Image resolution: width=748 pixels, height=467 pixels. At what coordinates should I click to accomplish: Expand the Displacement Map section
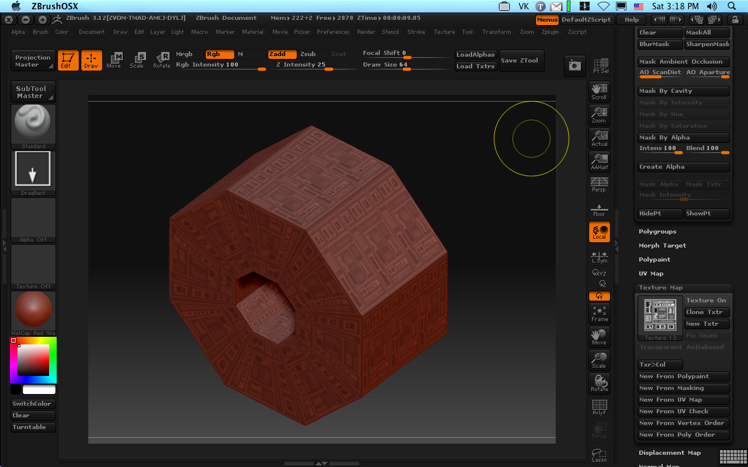coord(670,453)
